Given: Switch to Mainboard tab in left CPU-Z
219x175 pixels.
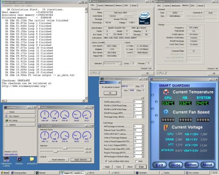Looking at the screenshot, I should coord(109,6).
